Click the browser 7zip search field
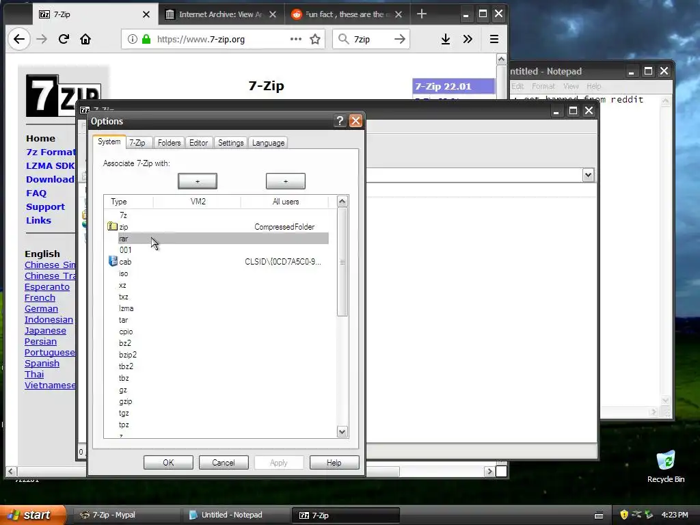Screen dimensions: 700x525 tap(371, 39)
